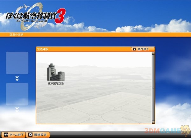This screenshot has width=191, height=138.
Task: Select the 東京国際空港 control tower icon
Action: (x=56, y=72)
